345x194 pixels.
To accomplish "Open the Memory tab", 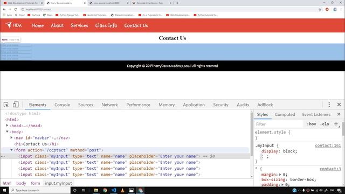I will [x=167, y=105].
